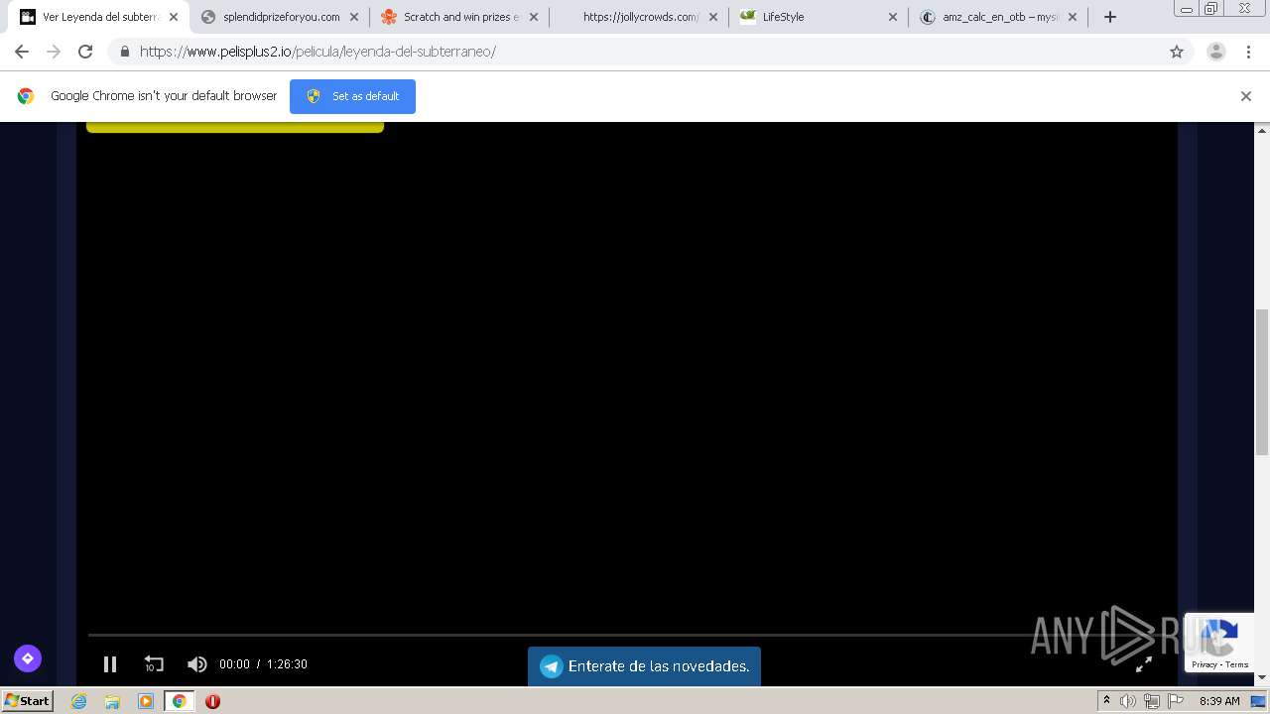Close the amz_calc_en_otb tab

pyautogui.click(x=1073, y=17)
